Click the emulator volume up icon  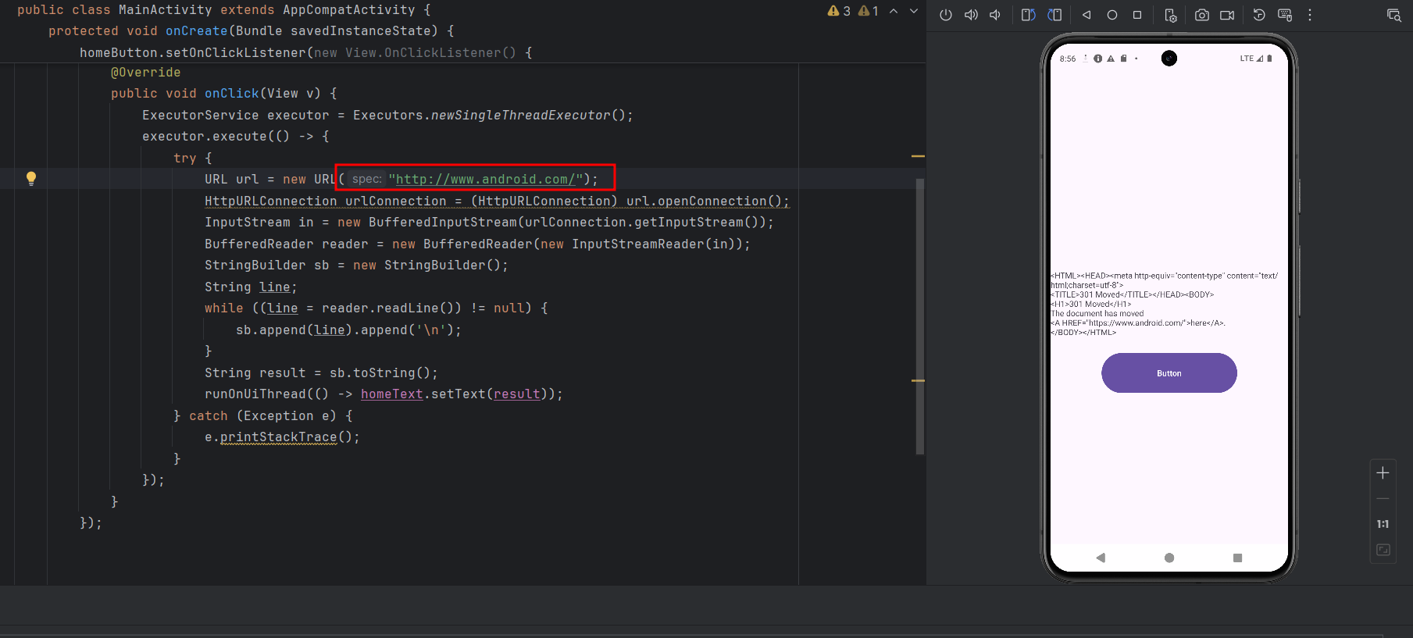[x=971, y=15]
